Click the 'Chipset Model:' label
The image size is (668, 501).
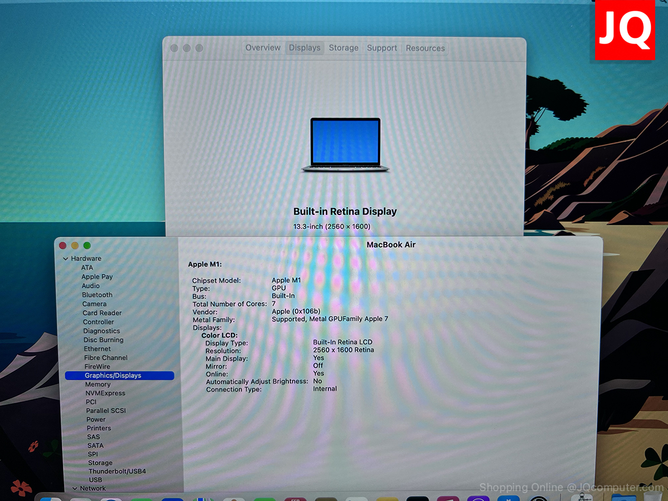217,281
